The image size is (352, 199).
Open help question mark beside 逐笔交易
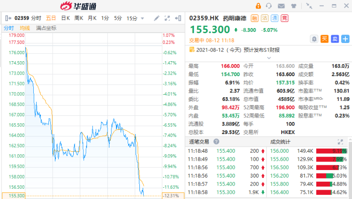216,142
